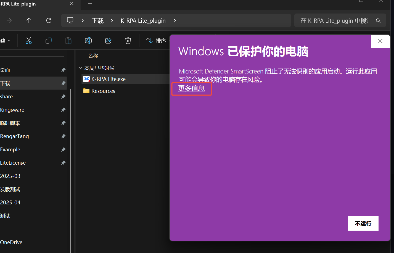Expand chevron after 下载 breadcrumb
394x253 pixels.
pyautogui.click(x=112, y=21)
